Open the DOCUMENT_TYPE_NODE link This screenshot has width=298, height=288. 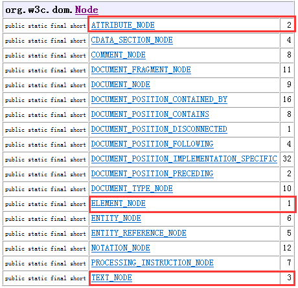coord(132,189)
